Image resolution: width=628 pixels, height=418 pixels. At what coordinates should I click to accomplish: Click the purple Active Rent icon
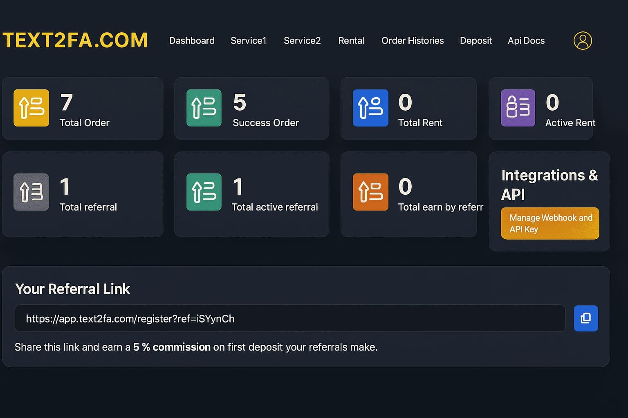coord(518,108)
